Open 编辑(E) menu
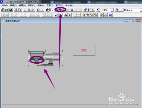This screenshot has width=142, height=108. pos(13,5)
